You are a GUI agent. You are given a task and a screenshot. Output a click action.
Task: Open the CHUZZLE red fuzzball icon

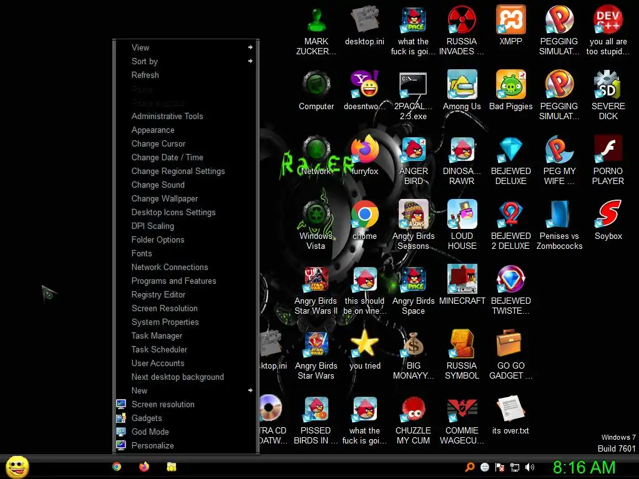click(413, 420)
